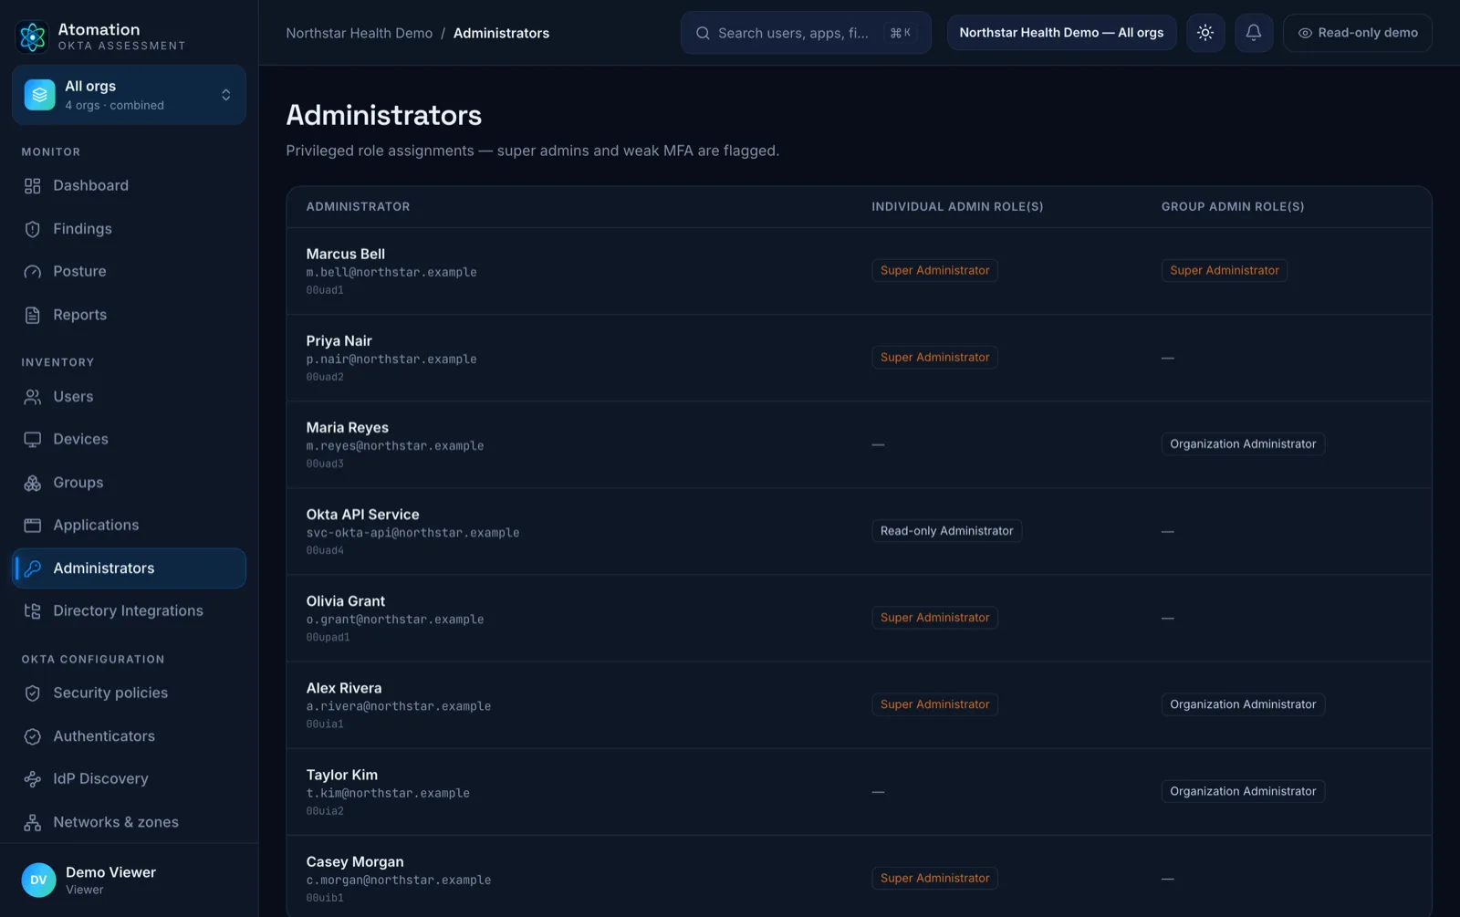Click the Directory Integrations tree icon
Viewport: 1460px width, 917px height.
33,611
